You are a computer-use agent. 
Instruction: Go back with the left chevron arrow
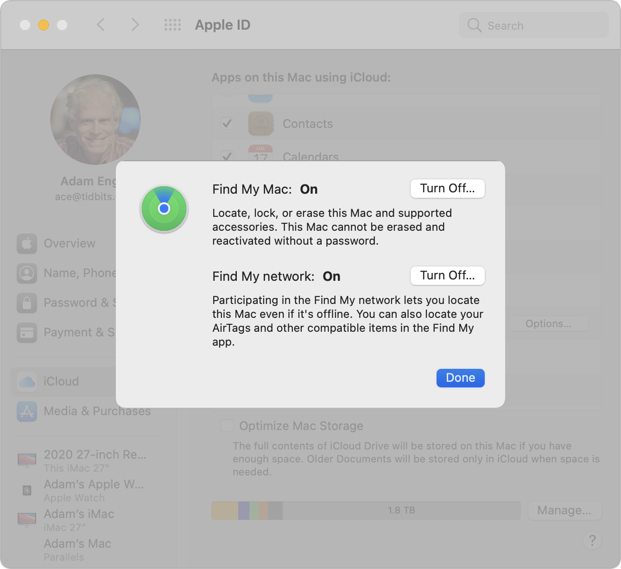pos(101,25)
